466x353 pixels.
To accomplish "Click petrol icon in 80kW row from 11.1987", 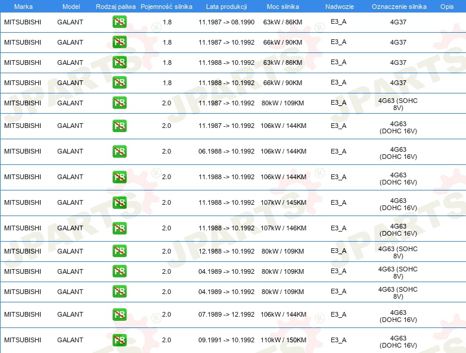I will [x=119, y=103].
